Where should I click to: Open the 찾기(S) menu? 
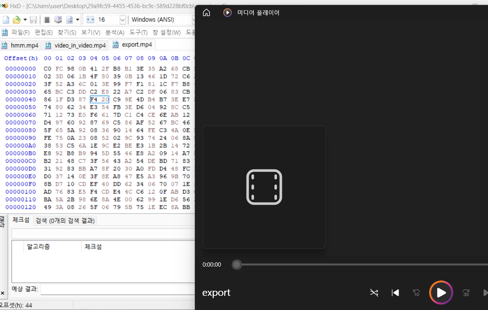pos(67,32)
